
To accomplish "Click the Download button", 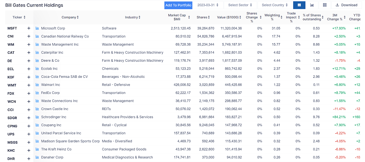I will point(346,5).
